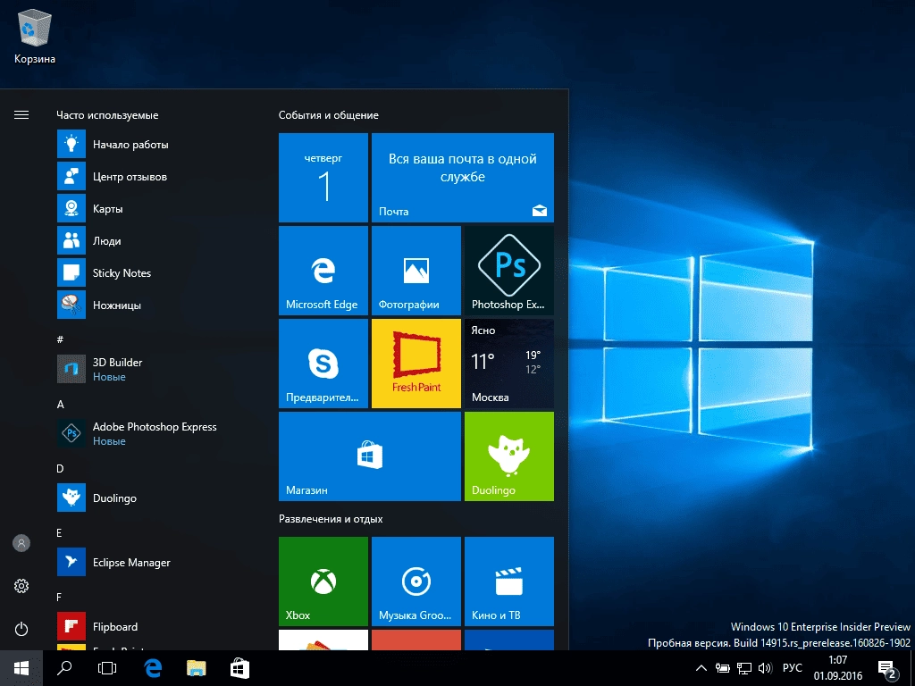
Task: Open the Кино и ТВ tile
Action: click(x=508, y=581)
